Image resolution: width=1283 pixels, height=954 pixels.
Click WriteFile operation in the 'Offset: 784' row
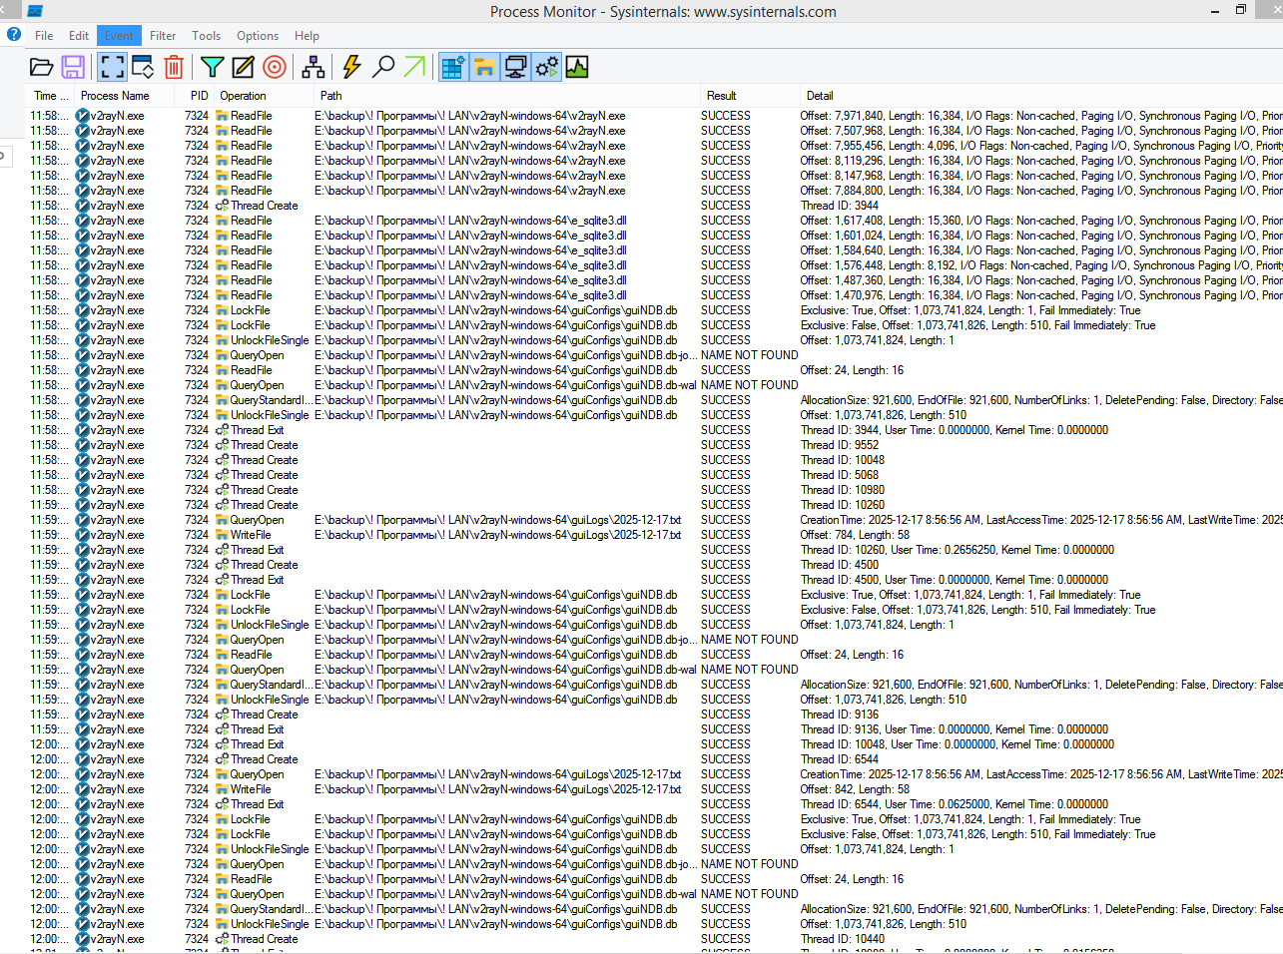coord(251,535)
